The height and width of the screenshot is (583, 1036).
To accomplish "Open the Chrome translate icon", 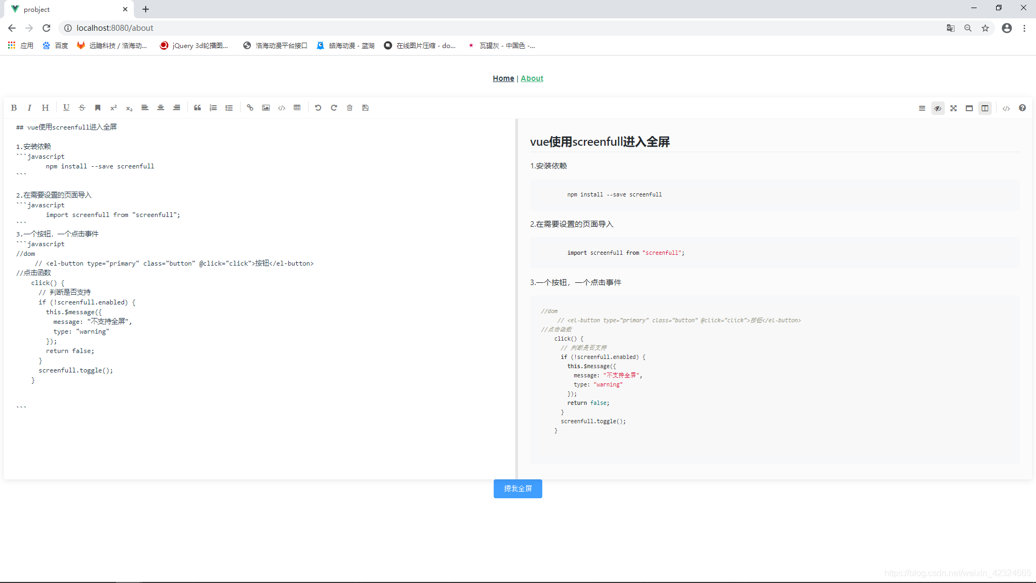I will [951, 28].
